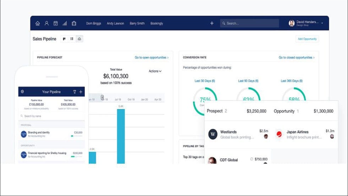Click the Add Opportunity button
Image resolution: width=348 pixels, height=196 pixels.
point(307,39)
